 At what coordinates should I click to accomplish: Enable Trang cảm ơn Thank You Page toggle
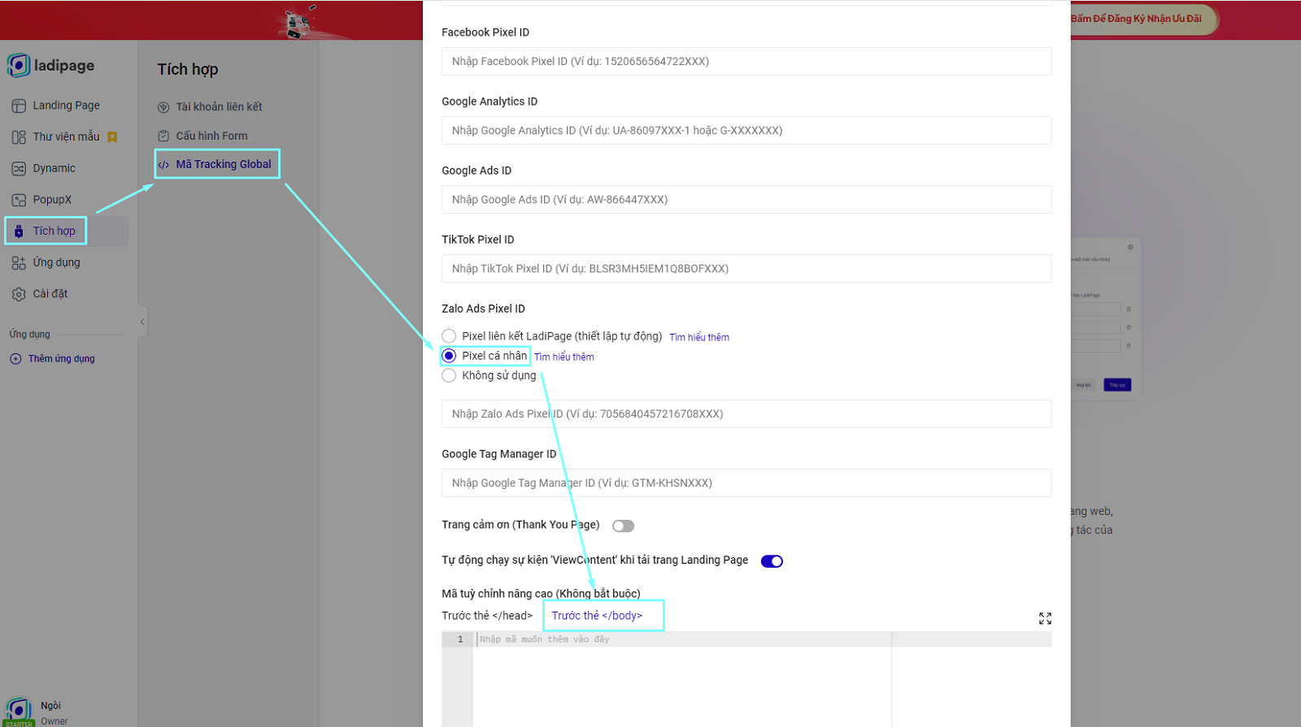(x=623, y=526)
